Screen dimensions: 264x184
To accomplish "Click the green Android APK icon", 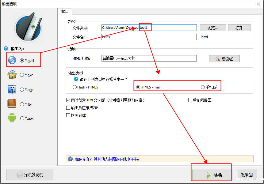I will tap(12, 118).
